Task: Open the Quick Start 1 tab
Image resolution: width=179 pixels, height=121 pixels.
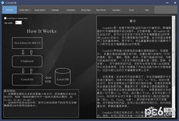Action: [x=24, y=10]
